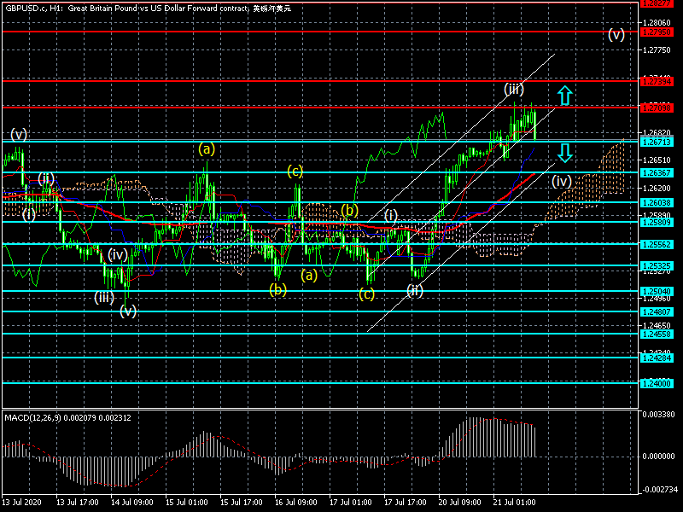Click the 20 Jul 09:00 time axis label
This screenshot has height=512, width=683.
point(458,503)
